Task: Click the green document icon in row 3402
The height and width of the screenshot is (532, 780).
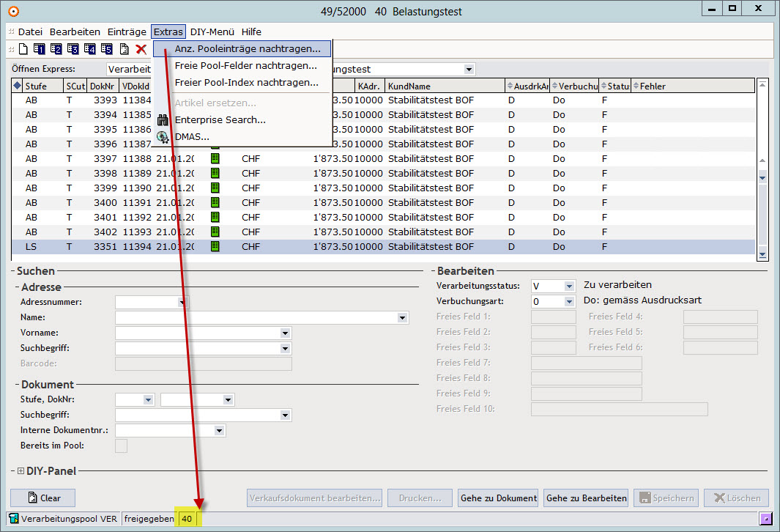Action: 215,232
